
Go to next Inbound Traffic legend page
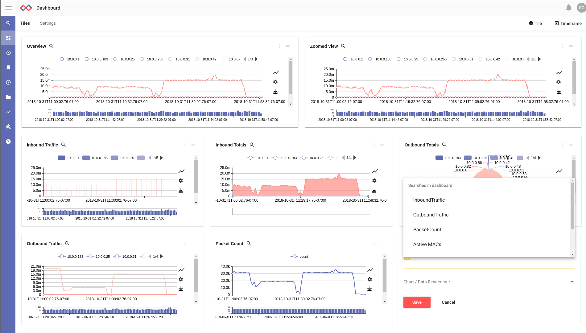[161, 158]
